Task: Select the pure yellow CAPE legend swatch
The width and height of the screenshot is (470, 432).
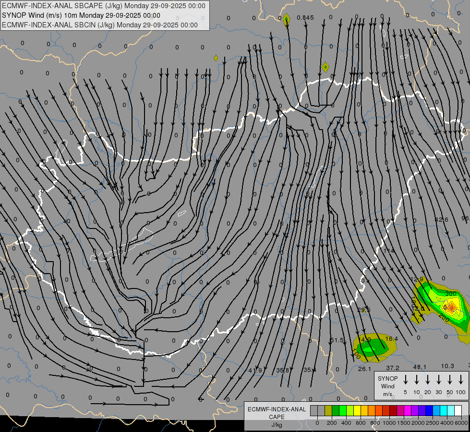Action: point(357,410)
